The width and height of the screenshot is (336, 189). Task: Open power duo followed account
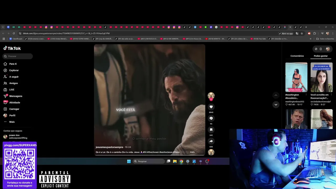pyautogui.click(x=16, y=136)
